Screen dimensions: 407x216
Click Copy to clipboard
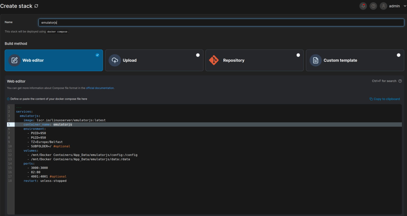pos(387,99)
